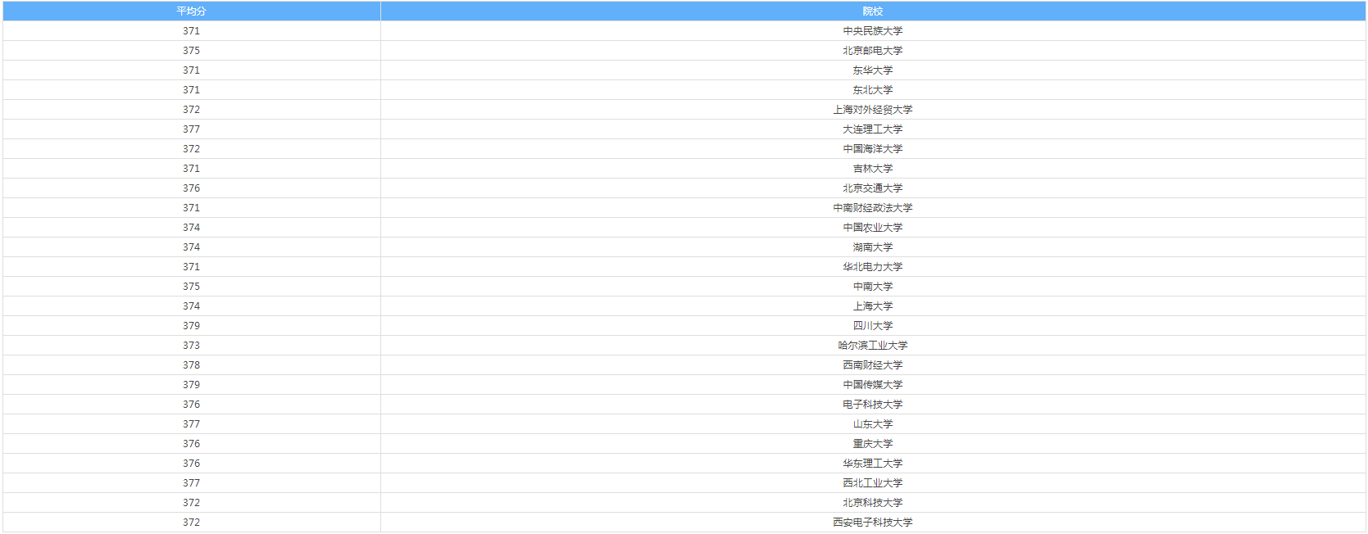Viewport: 1368px width, 534px height.
Task: Click the 院校 column header
Action: (x=873, y=11)
